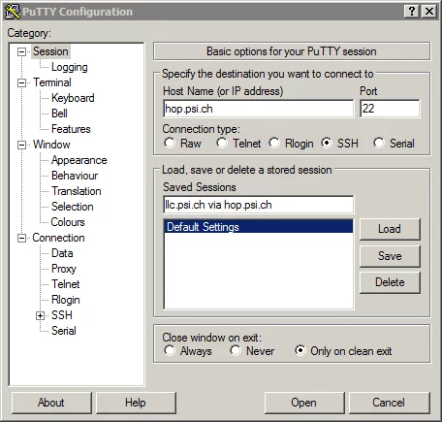
Task: Open the Window category
Action: (51, 145)
